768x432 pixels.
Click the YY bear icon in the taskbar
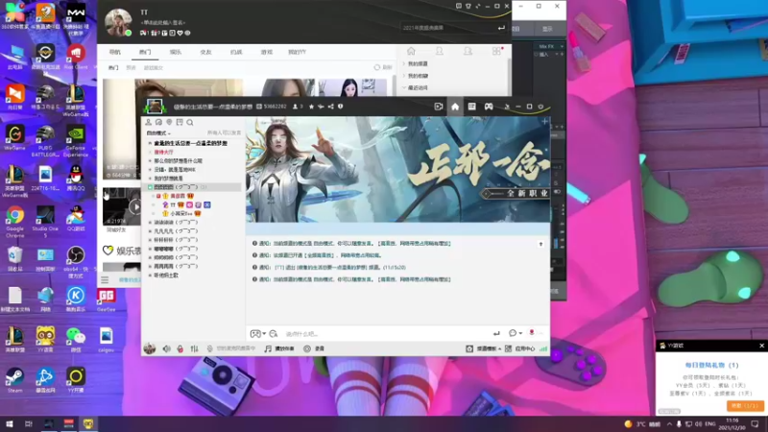tap(88, 424)
